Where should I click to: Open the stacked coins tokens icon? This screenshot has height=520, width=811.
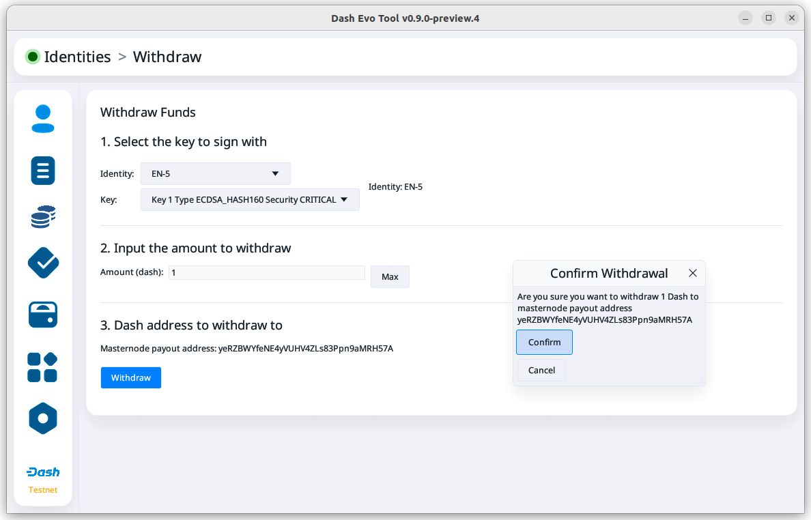coord(43,217)
